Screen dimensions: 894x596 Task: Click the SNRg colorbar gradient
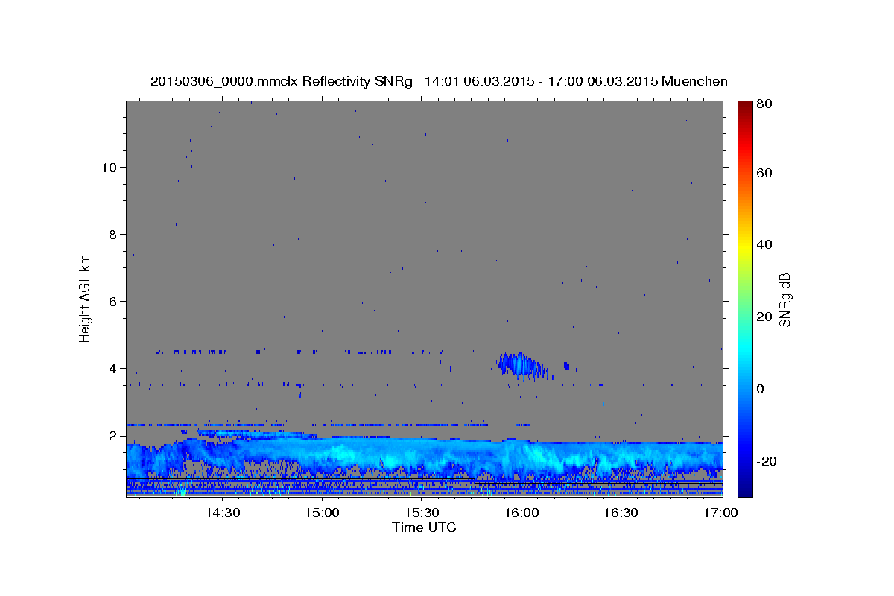pos(745,299)
